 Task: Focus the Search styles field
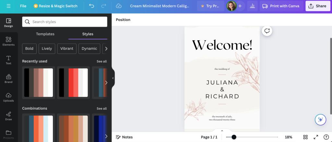[65, 22]
